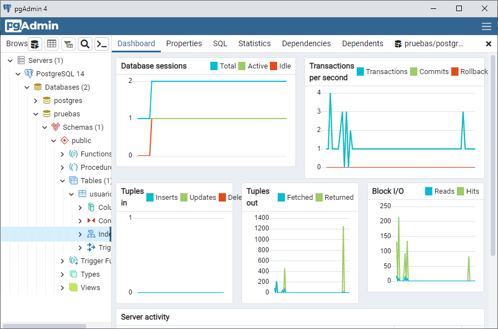Open the Search Objects magnifier icon
The image size is (498, 329).
pyautogui.click(x=85, y=44)
